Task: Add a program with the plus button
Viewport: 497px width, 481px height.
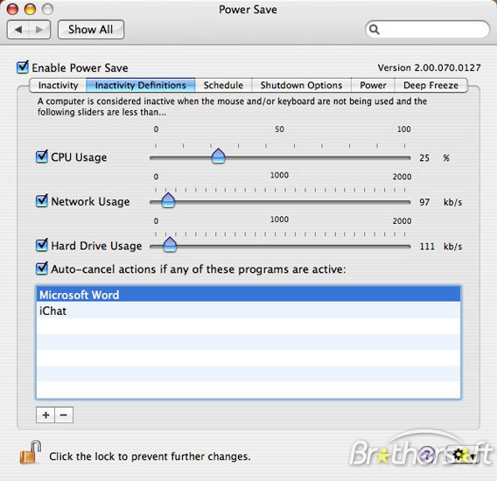Action: point(45,415)
